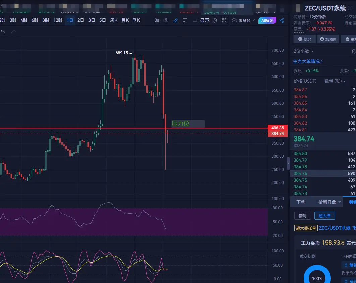The width and height of the screenshot is (356, 283).
Task: Redo the chart action
Action: point(14,31)
